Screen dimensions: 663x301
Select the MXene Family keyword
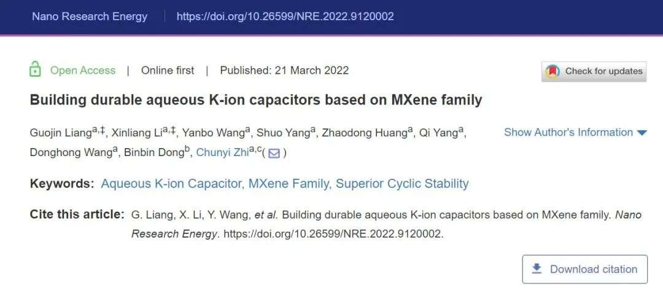coord(289,184)
